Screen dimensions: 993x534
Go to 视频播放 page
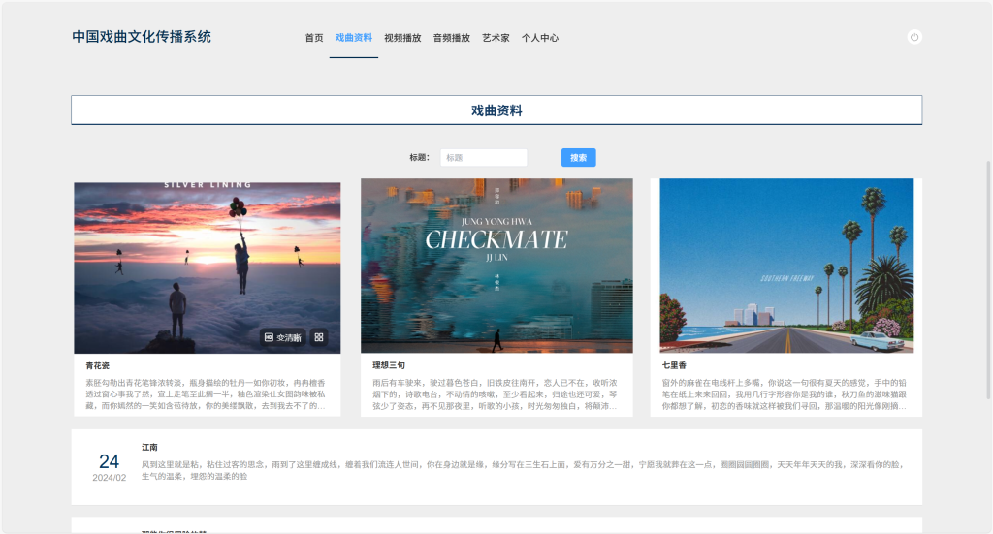click(402, 38)
